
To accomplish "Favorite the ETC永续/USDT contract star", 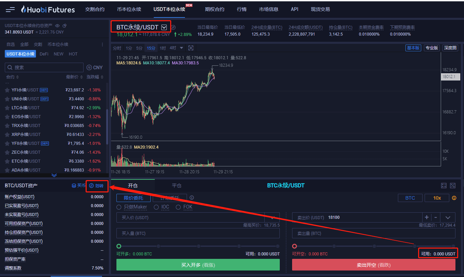I will pyautogui.click(x=7, y=161).
